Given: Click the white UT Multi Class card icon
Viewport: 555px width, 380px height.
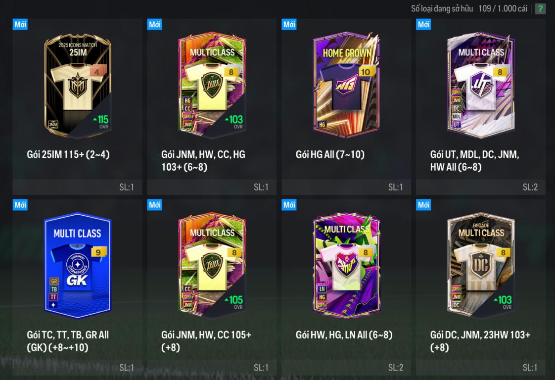Looking at the screenshot, I should point(481,85).
